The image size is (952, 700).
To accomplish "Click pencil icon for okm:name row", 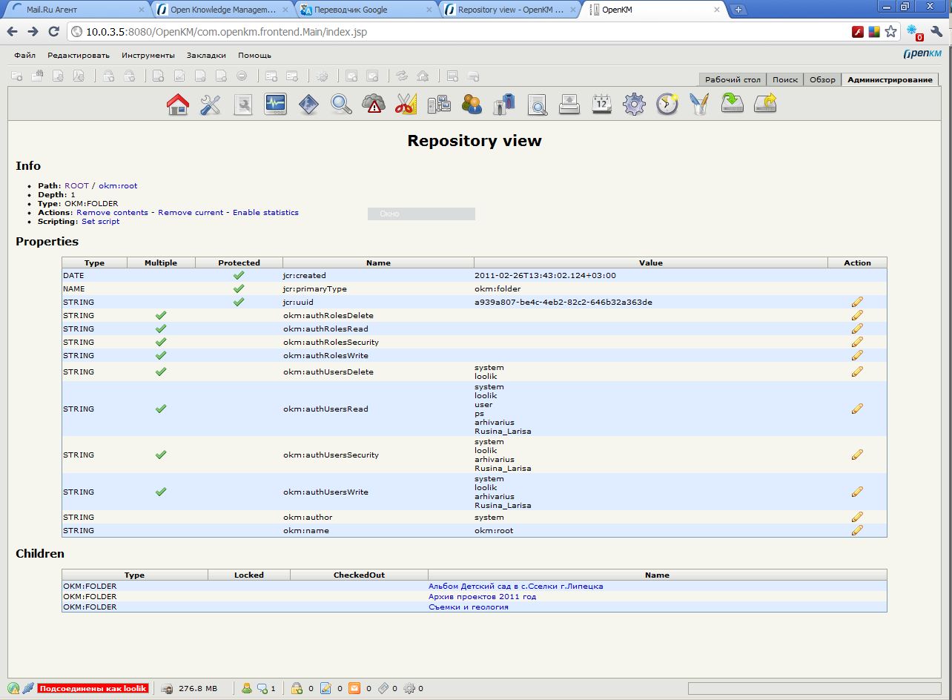I will [857, 530].
